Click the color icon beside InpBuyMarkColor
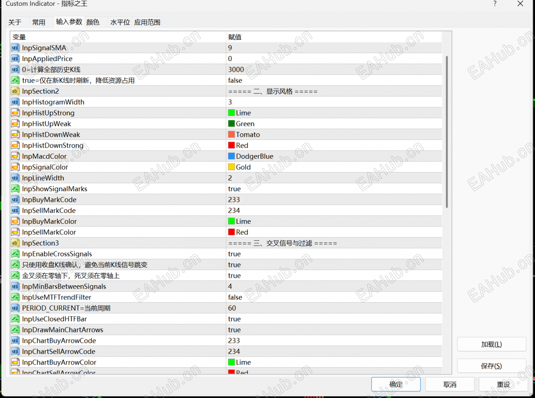The height and width of the screenshot is (398, 535). click(x=15, y=222)
